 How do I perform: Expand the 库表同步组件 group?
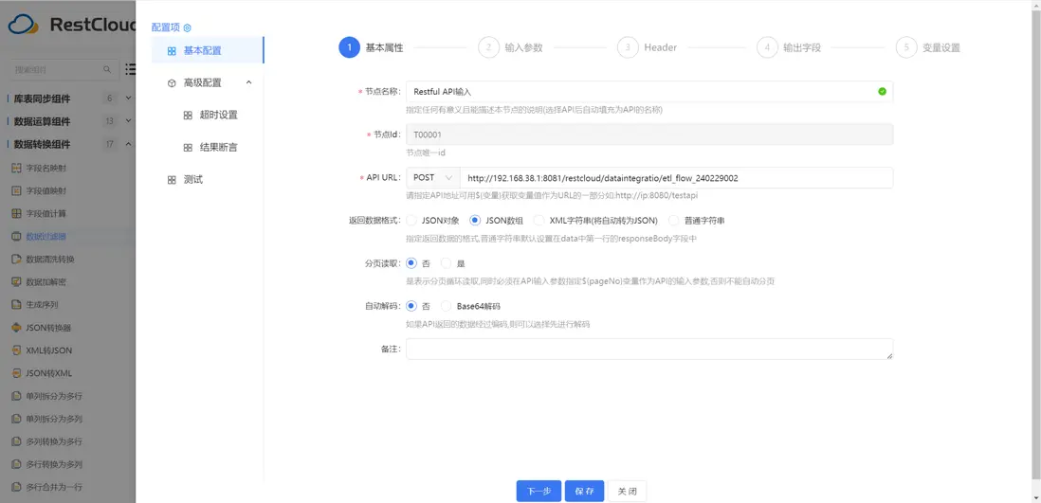point(129,99)
